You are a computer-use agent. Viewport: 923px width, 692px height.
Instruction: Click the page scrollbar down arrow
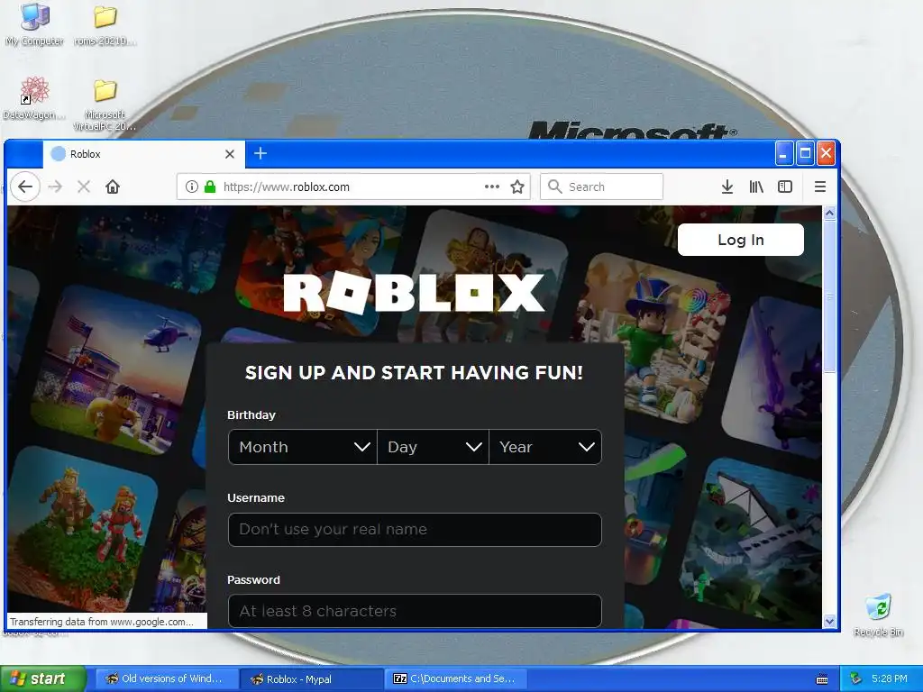click(829, 622)
